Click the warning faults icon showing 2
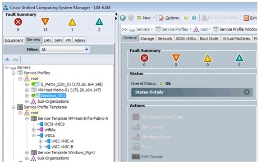The image size is (266, 163). pyautogui.click(x=99, y=22)
